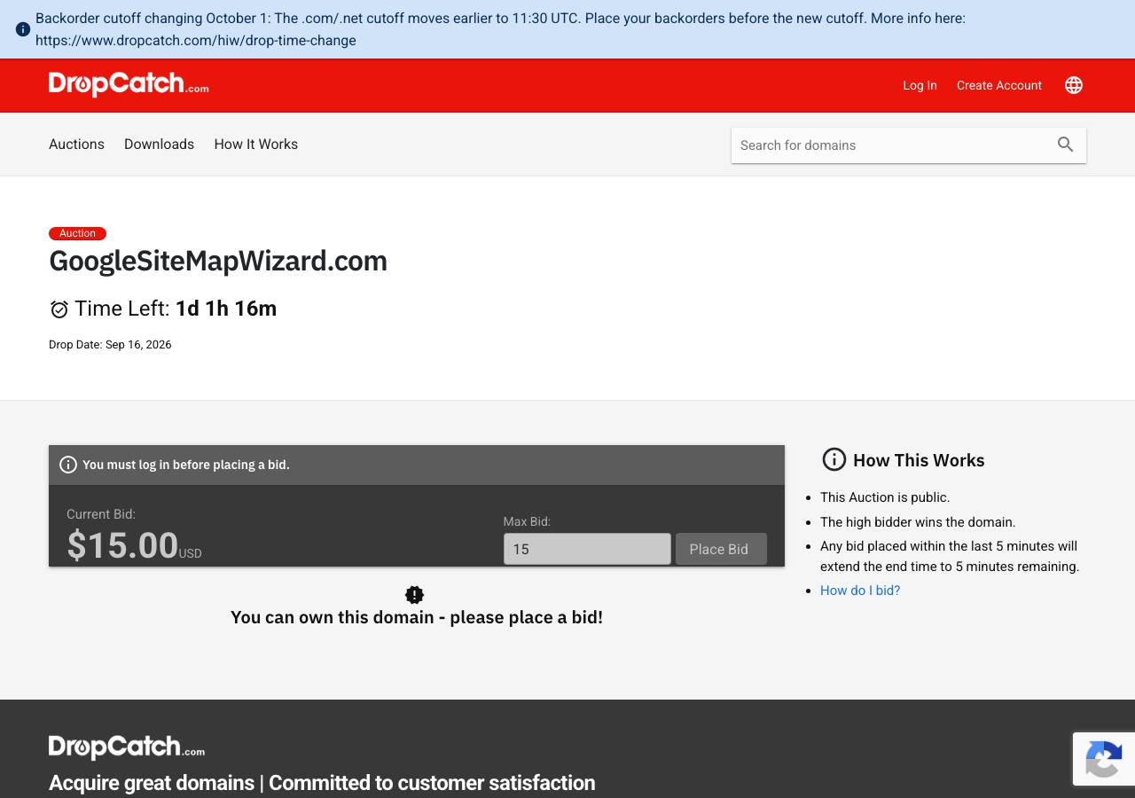This screenshot has height=798, width=1135.
Task: Click the high bidder wins bullet
Action: tap(918, 522)
